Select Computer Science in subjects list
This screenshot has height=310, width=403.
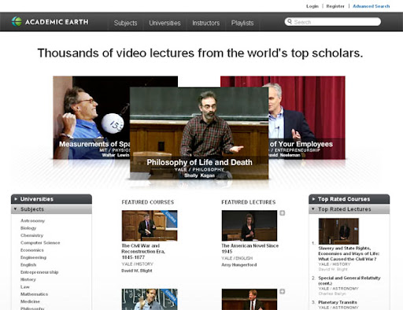tap(40, 242)
